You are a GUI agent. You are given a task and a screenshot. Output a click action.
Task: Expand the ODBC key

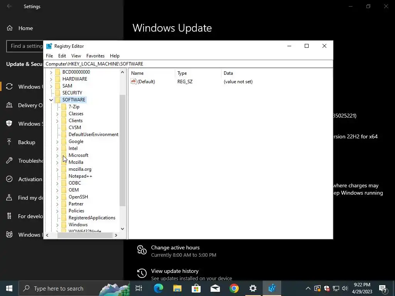pos(57,183)
